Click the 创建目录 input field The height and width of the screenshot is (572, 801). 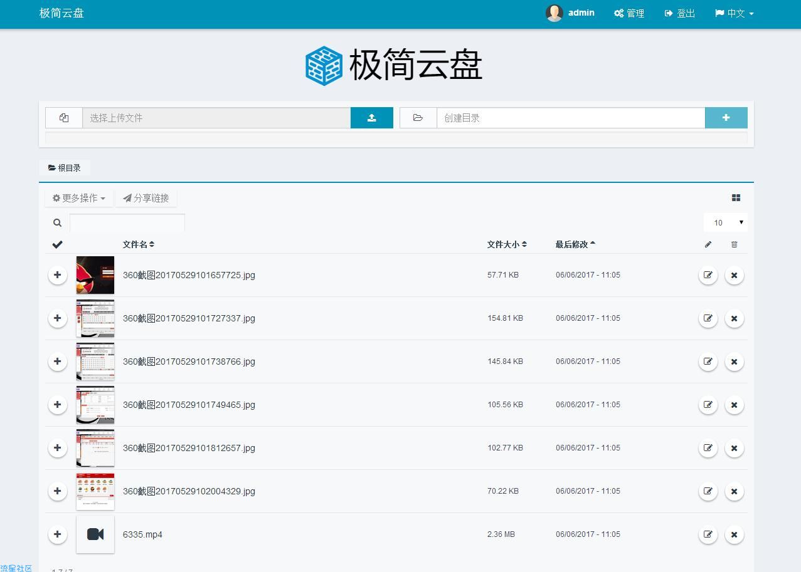(571, 118)
